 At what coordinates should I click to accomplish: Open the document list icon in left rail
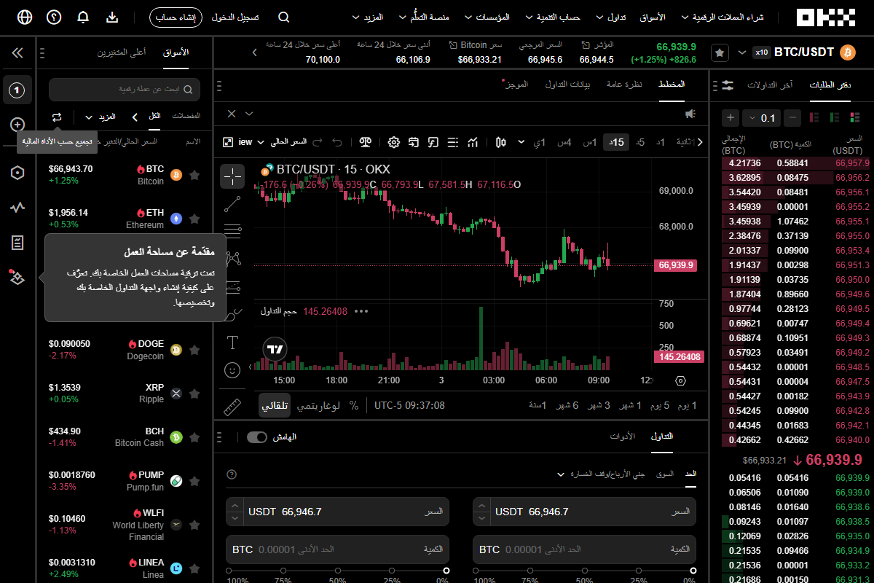(x=17, y=242)
